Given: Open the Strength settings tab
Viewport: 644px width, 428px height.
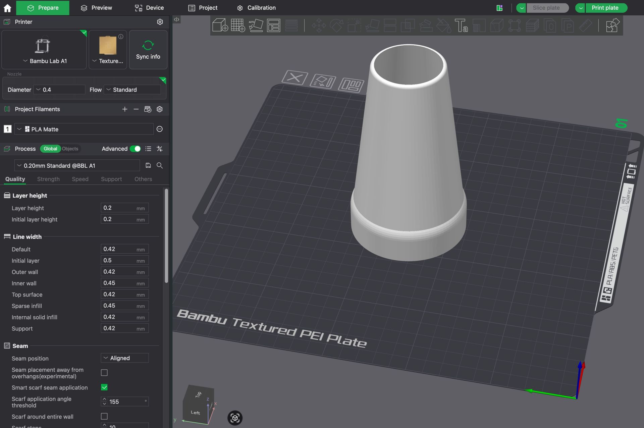Looking at the screenshot, I should (48, 179).
